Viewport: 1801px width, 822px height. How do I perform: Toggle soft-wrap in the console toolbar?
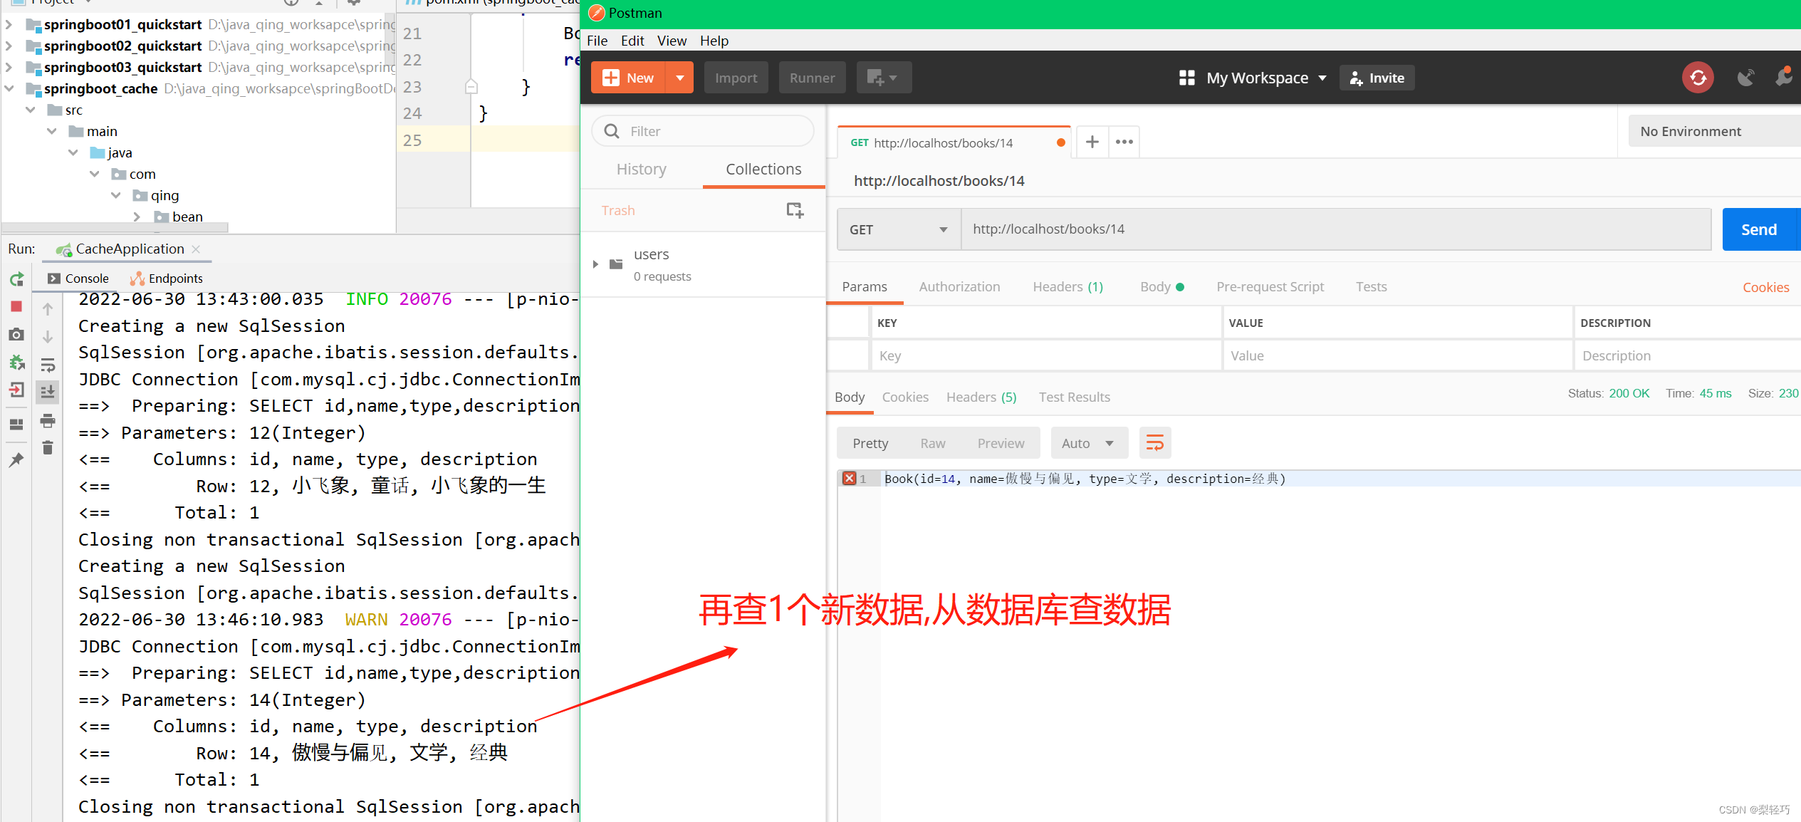pyautogui.click(x=48, y=365)
